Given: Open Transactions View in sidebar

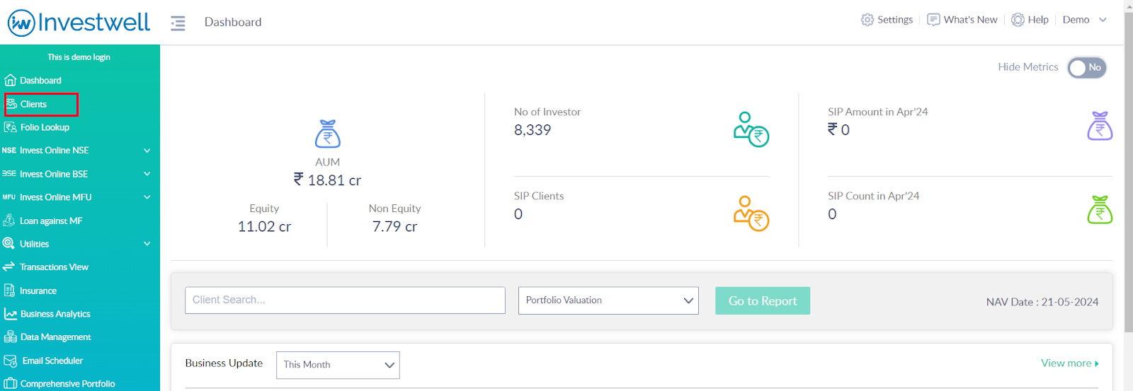Looking at the screenshot, I should [54, 267].
